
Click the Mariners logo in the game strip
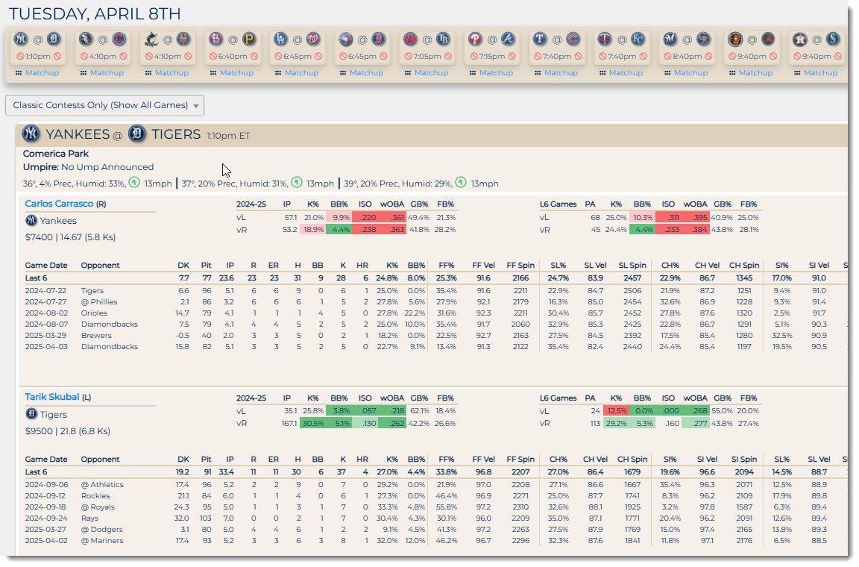point(833,39)
